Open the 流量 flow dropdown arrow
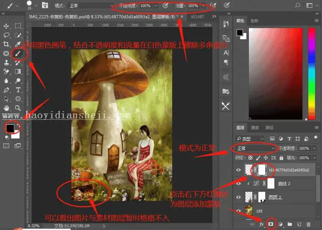The height and width of the screenshot is (230, 322). click(x=203, y=6)
